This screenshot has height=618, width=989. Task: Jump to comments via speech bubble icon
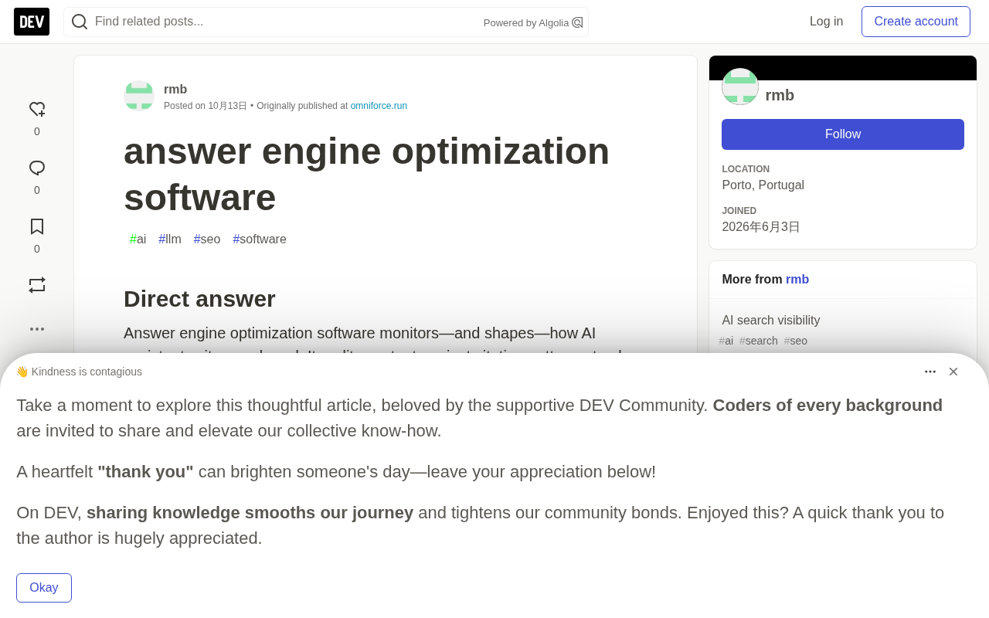tap(37, 168)
